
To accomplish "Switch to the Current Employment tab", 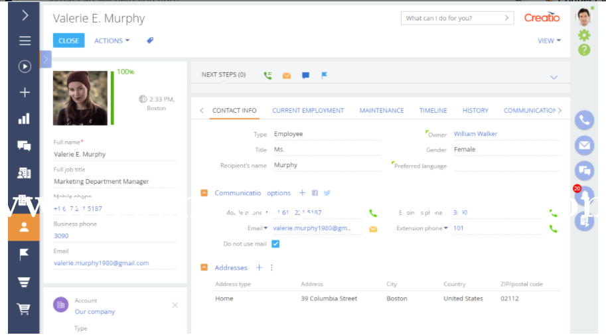I will coord(308,111).
